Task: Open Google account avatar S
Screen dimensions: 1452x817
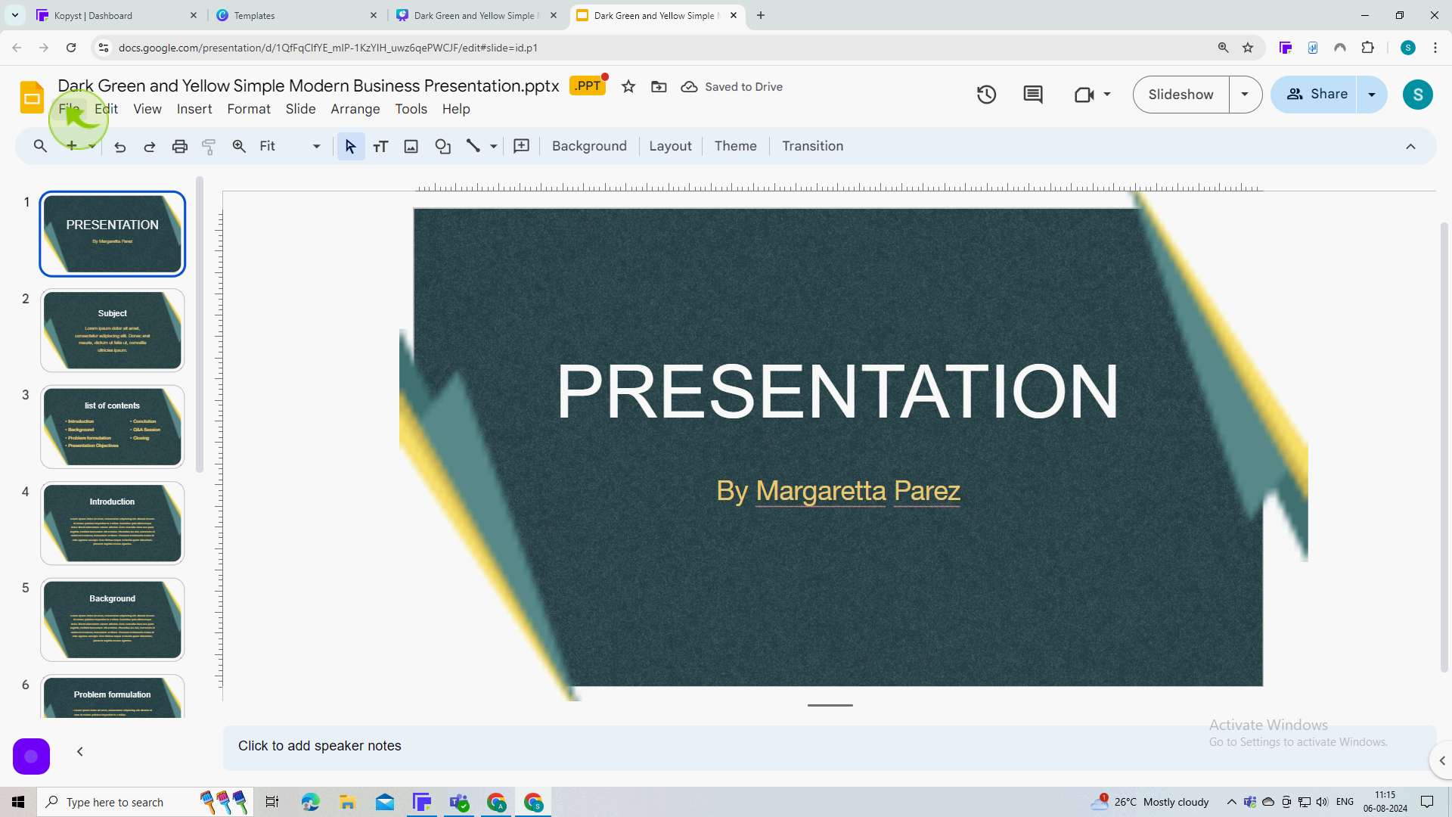Action: click(1417, 95)
